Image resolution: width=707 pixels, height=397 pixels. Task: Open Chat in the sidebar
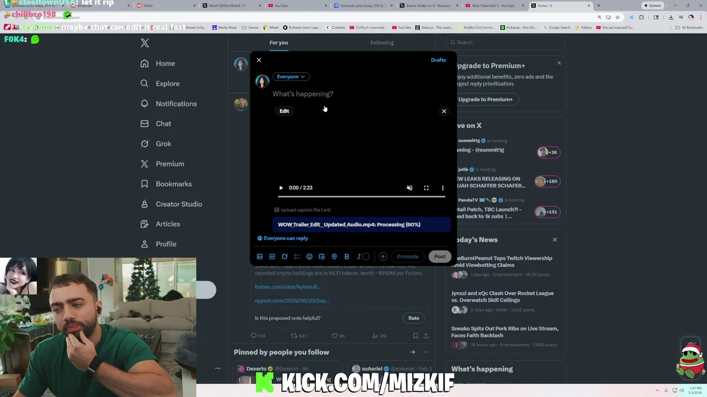point(156,124)
